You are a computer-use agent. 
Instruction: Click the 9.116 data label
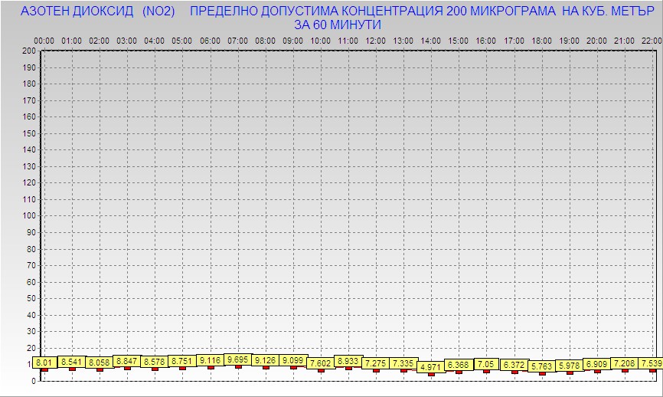pos(211,359)
